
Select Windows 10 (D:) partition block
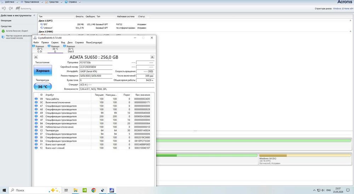coord(305,159)
